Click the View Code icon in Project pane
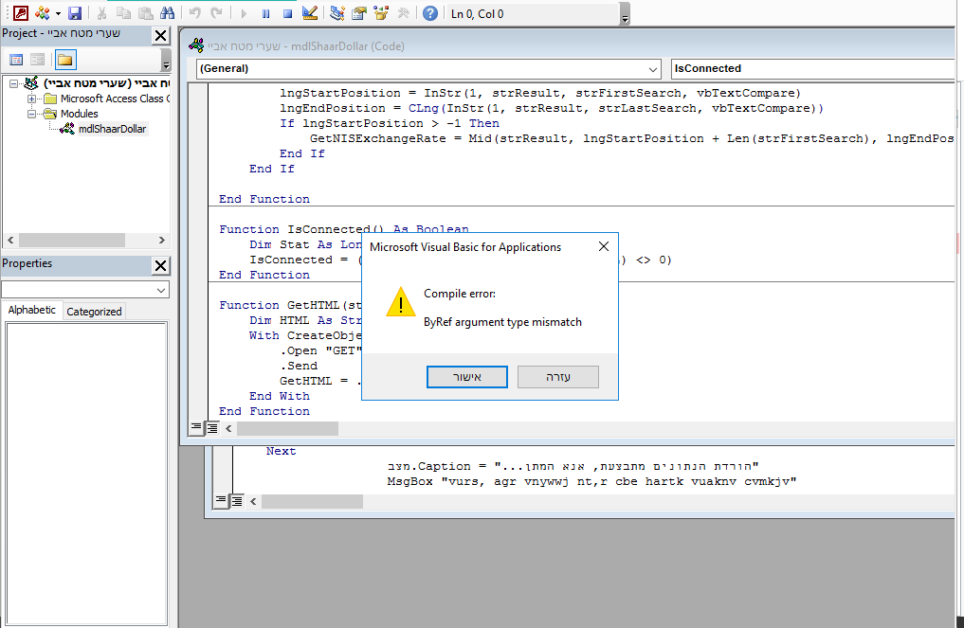 pos(17,60)
